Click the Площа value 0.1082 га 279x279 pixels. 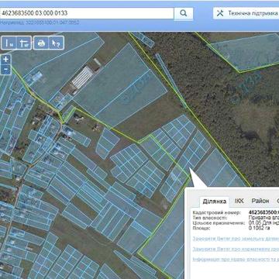(260, 228)
